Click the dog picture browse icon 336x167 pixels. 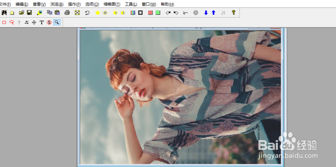click(x=4, y=13)
